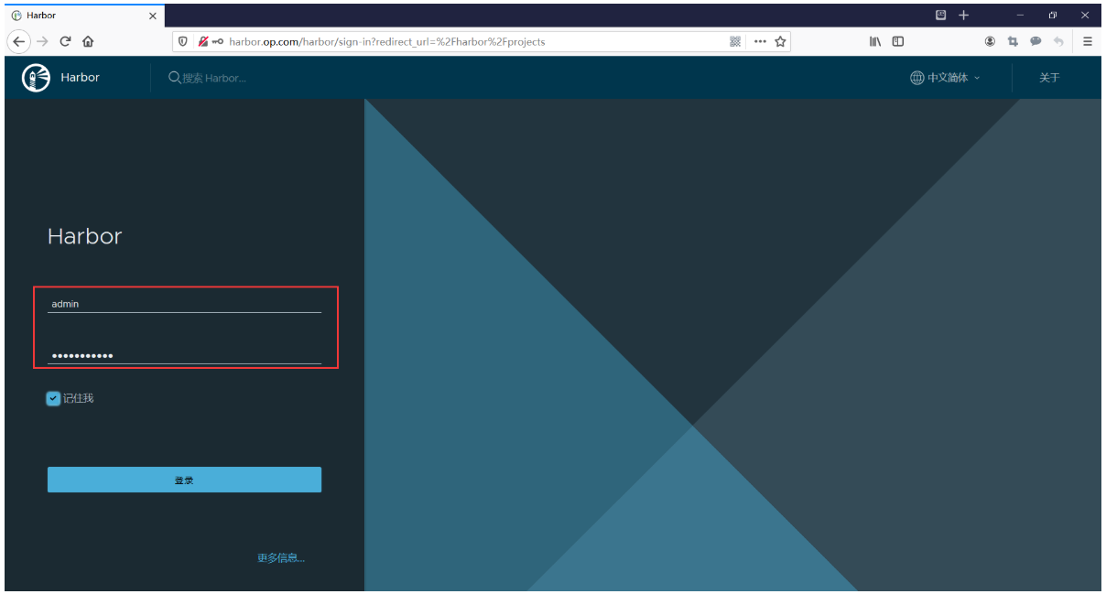This screenshot has height=594, width=1106.
Task: Open the QR code icon in address bar
Action: tap(735, 41)
